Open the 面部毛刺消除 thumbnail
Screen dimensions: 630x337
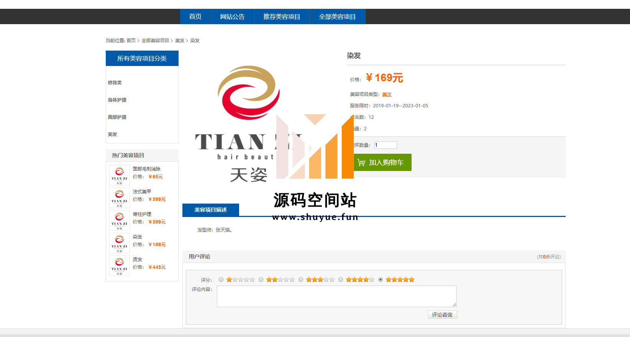pos(120,175)
